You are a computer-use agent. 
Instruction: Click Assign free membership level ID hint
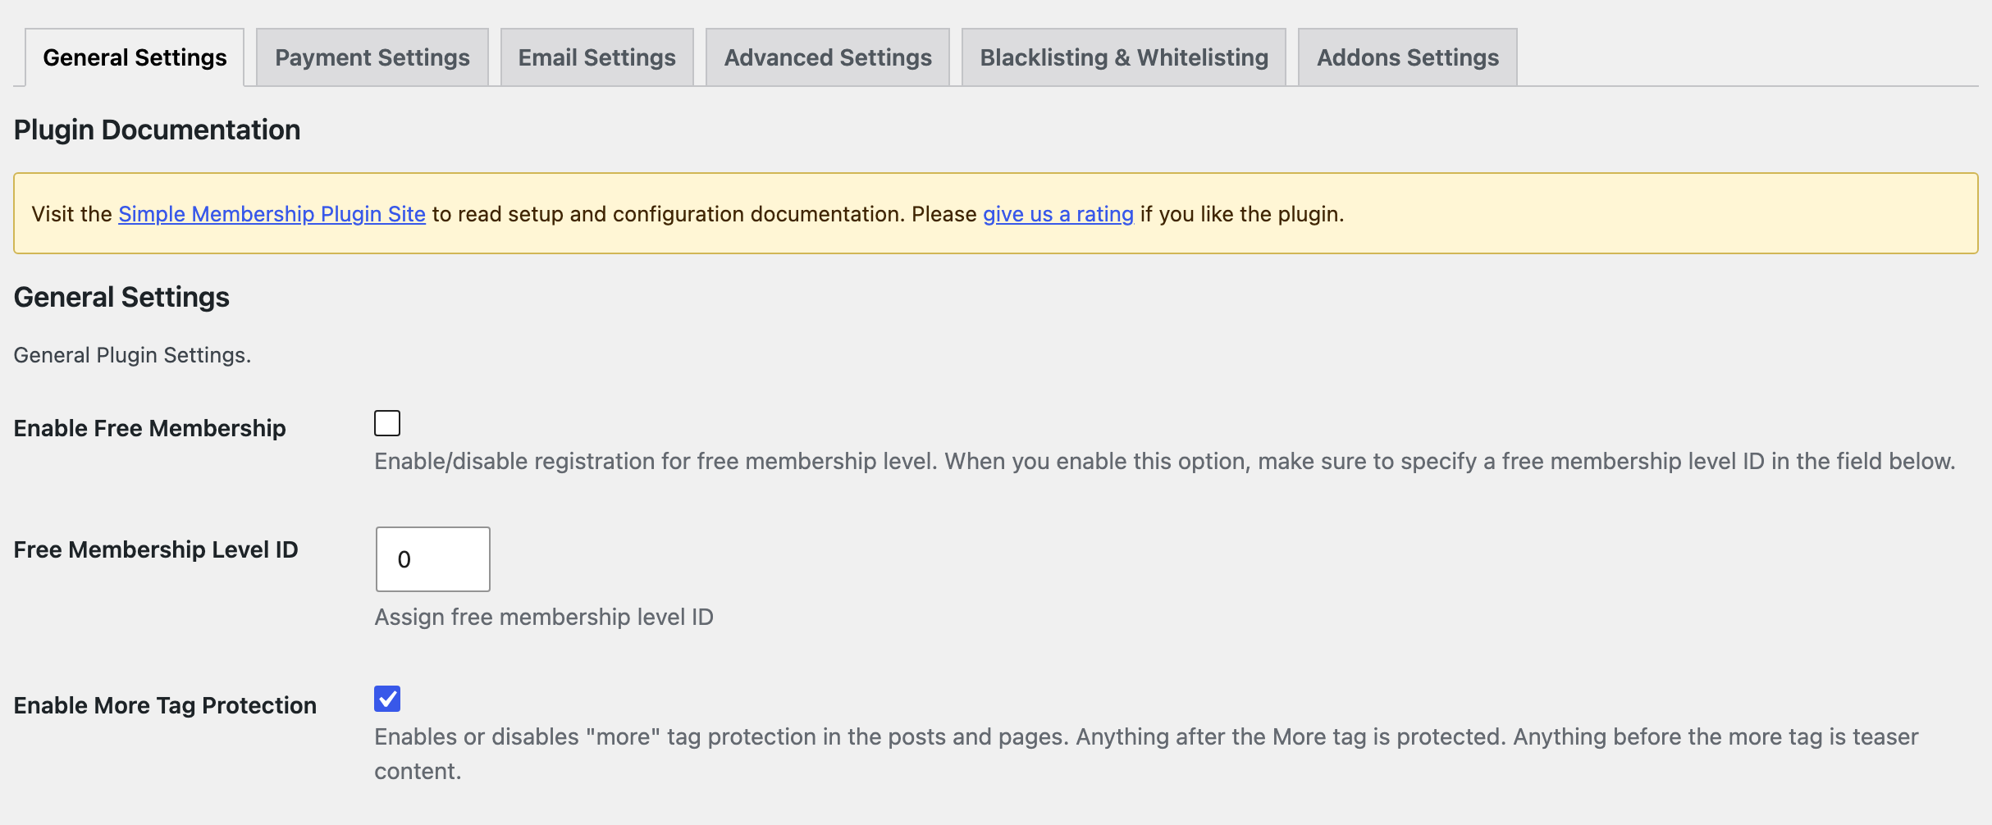coord(544,617)
